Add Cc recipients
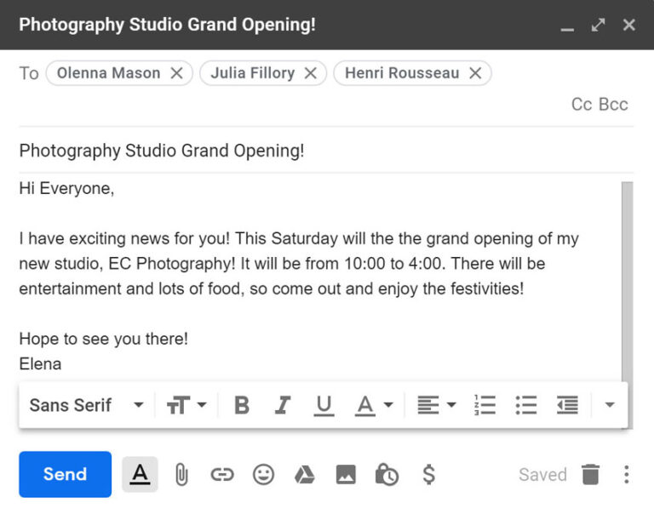Screen dimensions: 654x514 582,104
